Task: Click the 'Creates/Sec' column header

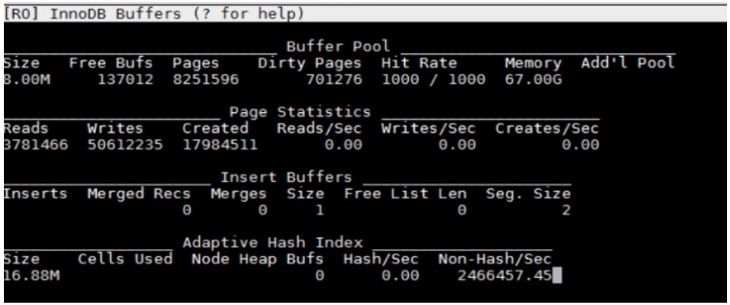Action: tap(547, 128)
